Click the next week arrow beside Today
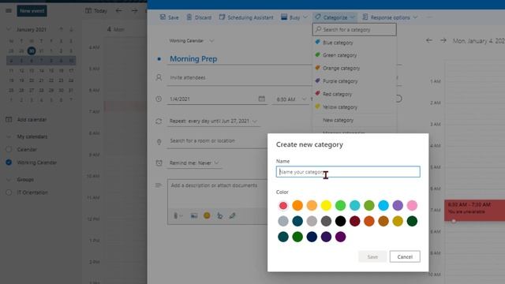 click(x=135, y=10)
